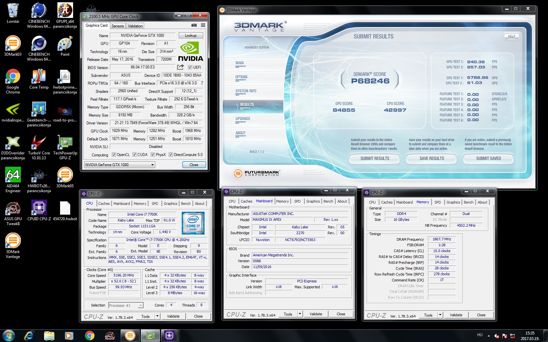Open Internet Explorer from the taskbar

coord(29,335)
